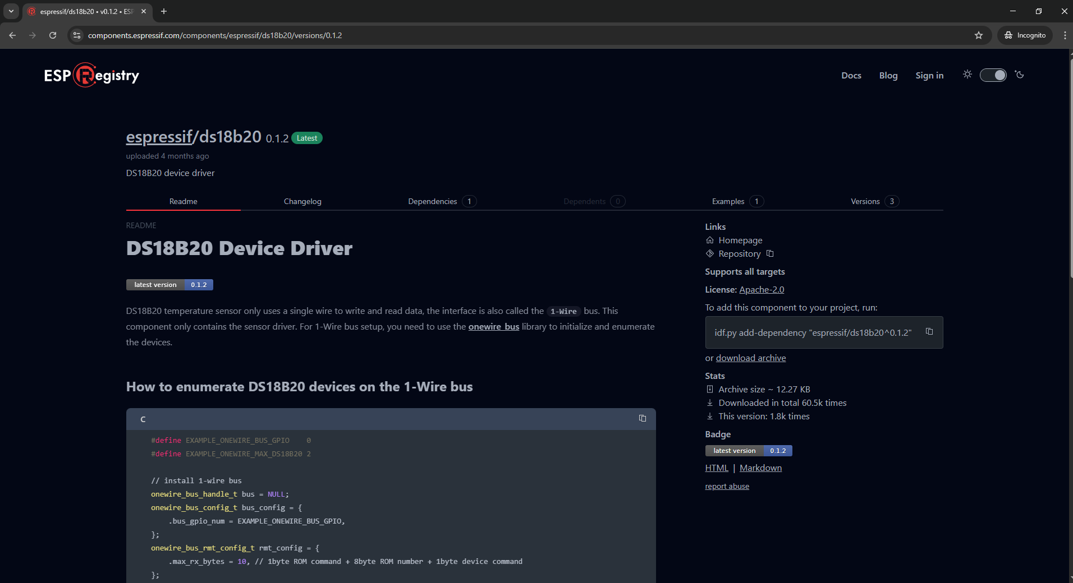Close the espressif/ds18b20 browser tab
The image size is (1073, 583).
pos(144,11)
